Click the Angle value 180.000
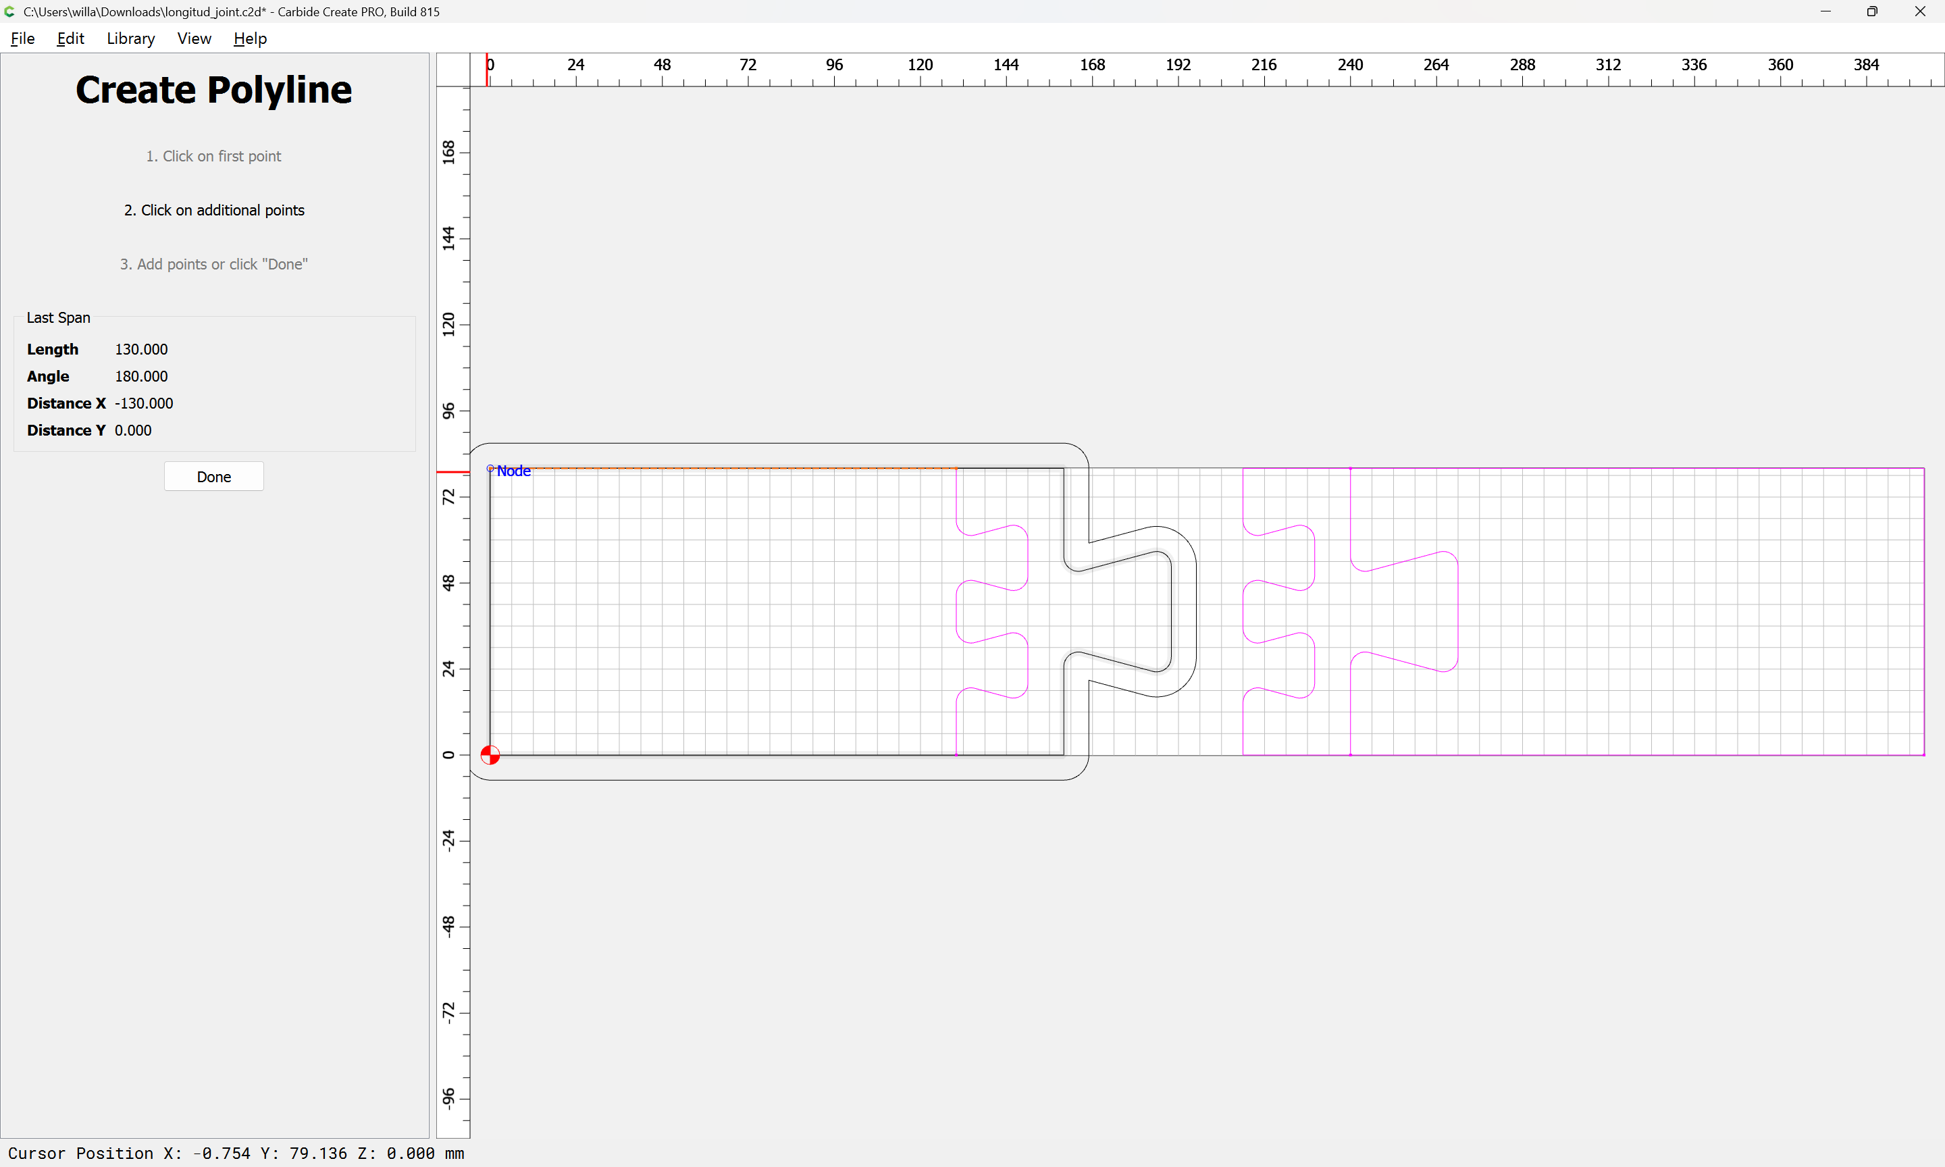Screen dimensions: 1945x1167 click(x=142, y=376)
